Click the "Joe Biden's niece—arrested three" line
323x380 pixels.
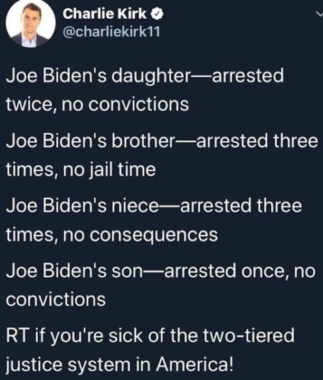click(154, 206)
